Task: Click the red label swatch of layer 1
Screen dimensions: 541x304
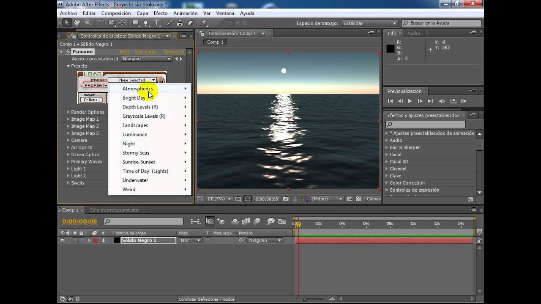Action: point(96,240)
